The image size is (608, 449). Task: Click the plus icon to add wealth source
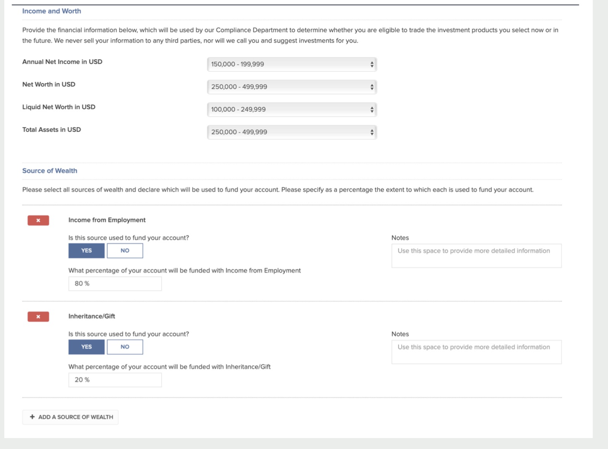(x=32, y=417)
